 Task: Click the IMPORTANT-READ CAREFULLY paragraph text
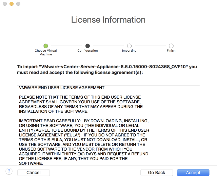click(84, 142)
